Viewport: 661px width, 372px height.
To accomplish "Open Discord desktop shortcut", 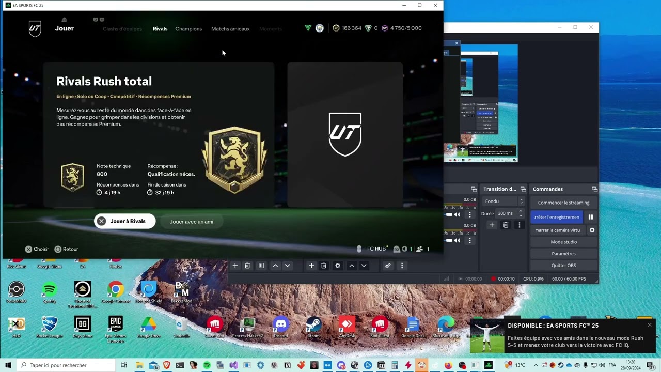I will (281, 328).
